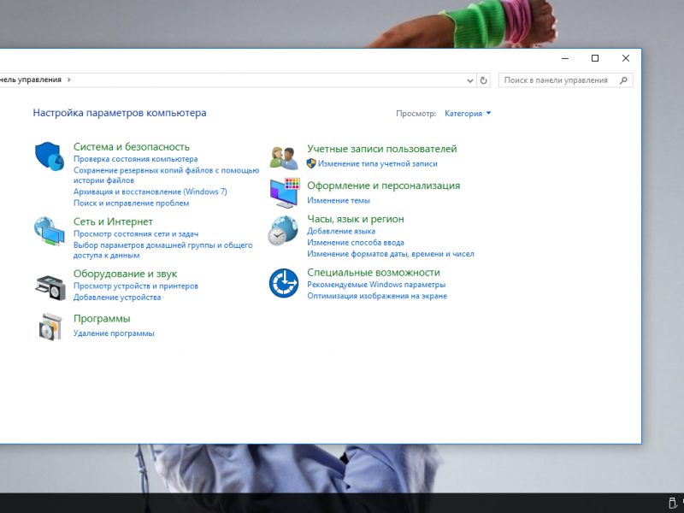Image resolution: width=684 pixels, height=513 pixels.
Task: Click the UAC shield before Изменение типа учетной записи
Action: click(311, 163)
